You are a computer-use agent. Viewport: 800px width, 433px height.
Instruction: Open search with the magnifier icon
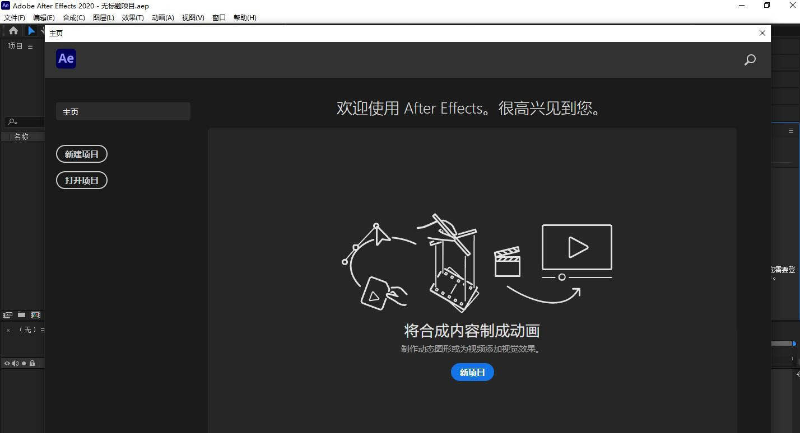coord(750,60)
